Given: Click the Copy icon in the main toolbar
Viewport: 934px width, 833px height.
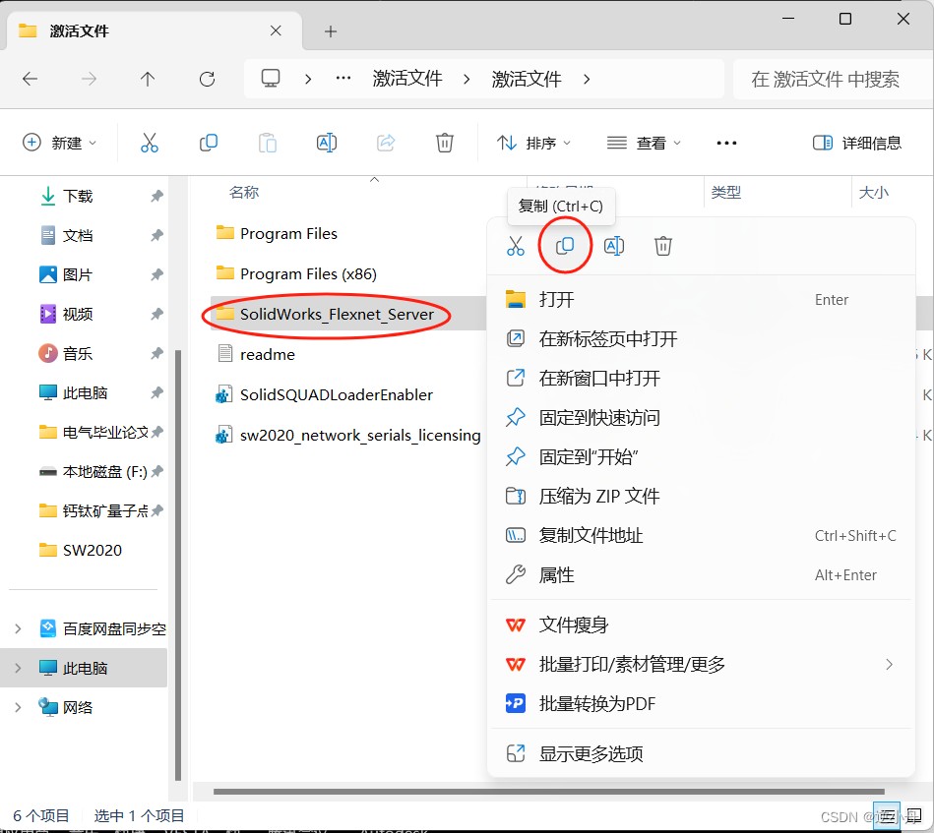Looking at the screenshot, I should [208, 143].
